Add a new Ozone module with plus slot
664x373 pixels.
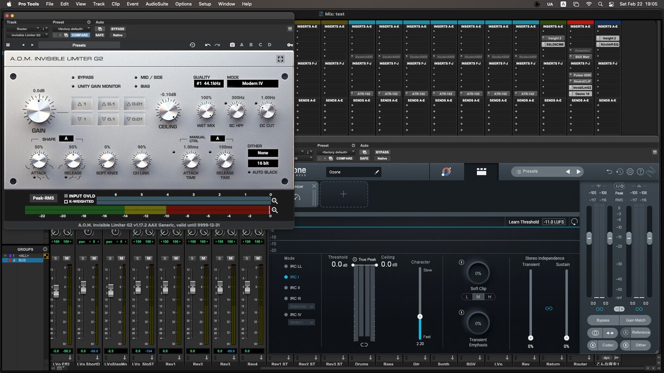[x=343, y=194]
